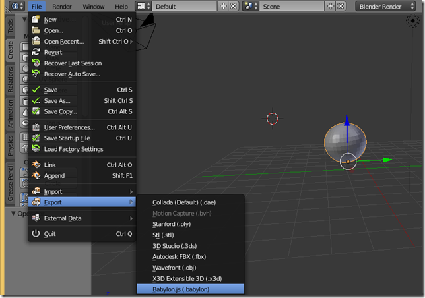Screen dimensions: 425x298
Task: Open the Blender Render engine dropdown
Action: tap(385, 6)
